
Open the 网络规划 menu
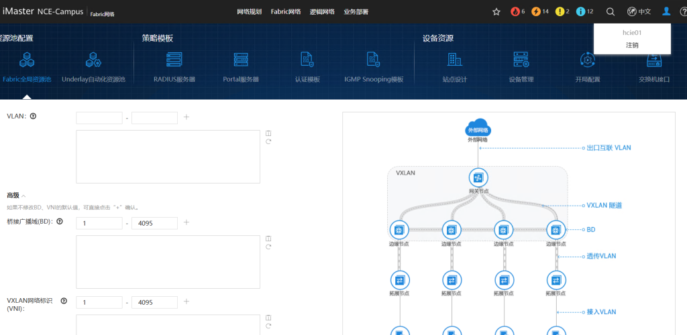pos(250,11)
